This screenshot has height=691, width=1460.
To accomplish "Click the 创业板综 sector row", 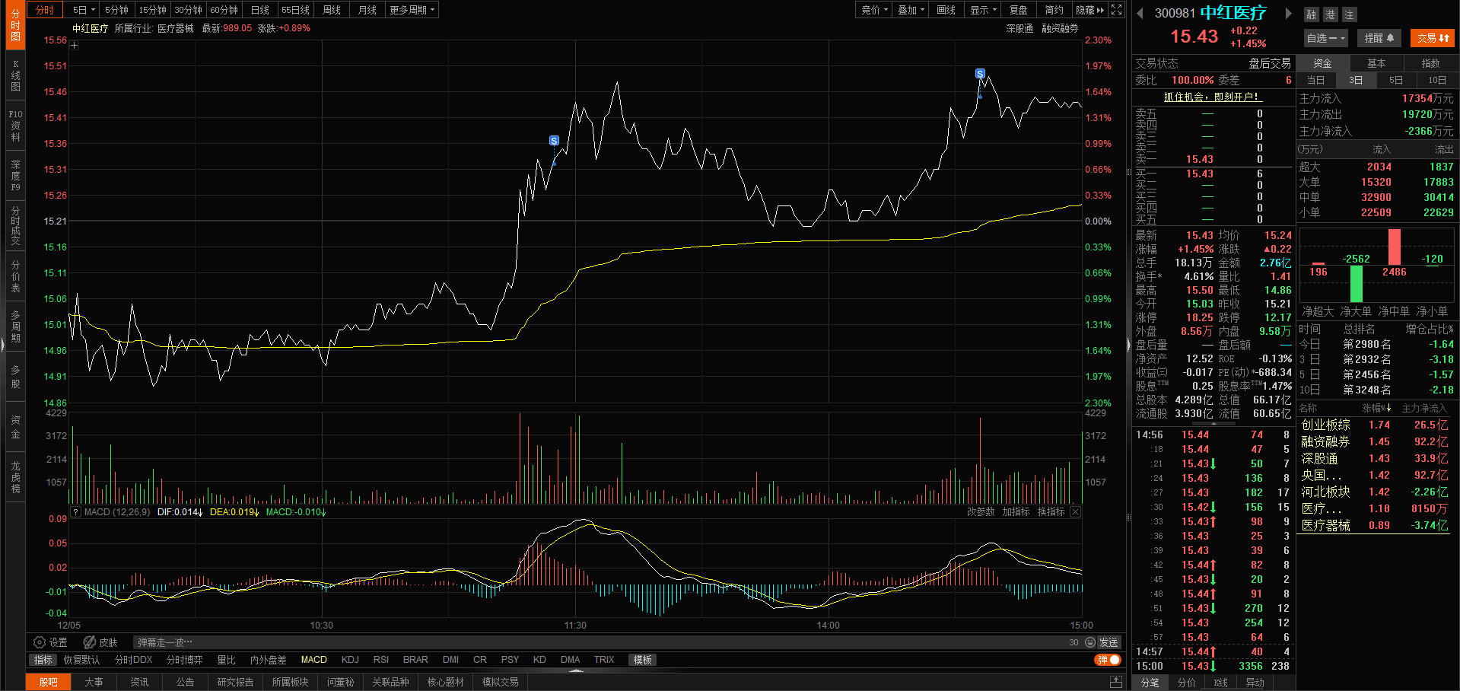I will click(x=1375, y=425).
